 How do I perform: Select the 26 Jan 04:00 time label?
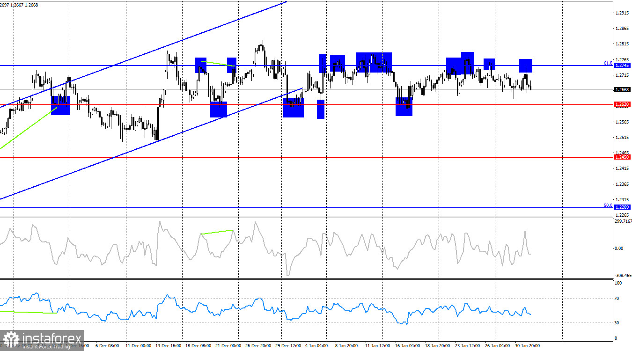[497, 346]
